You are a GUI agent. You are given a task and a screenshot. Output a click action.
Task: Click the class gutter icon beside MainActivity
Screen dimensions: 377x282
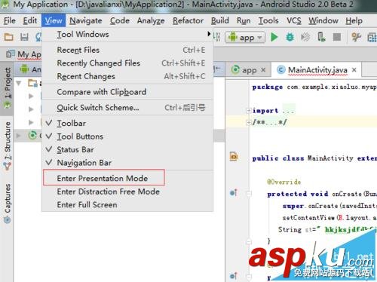[234, 157]
